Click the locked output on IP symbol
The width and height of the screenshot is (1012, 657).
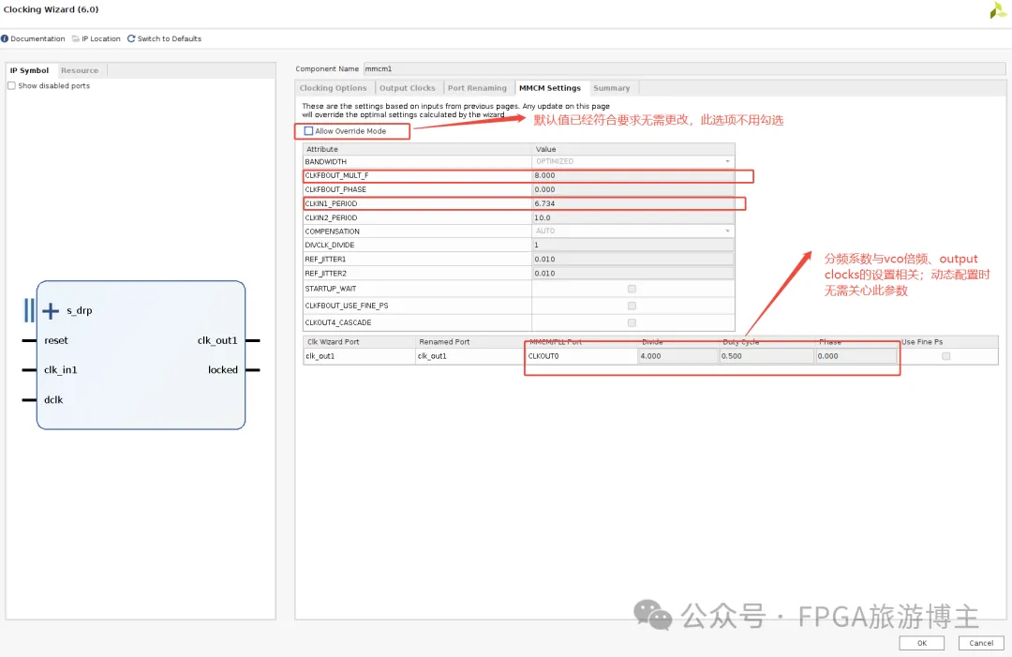tap(223, 370)
